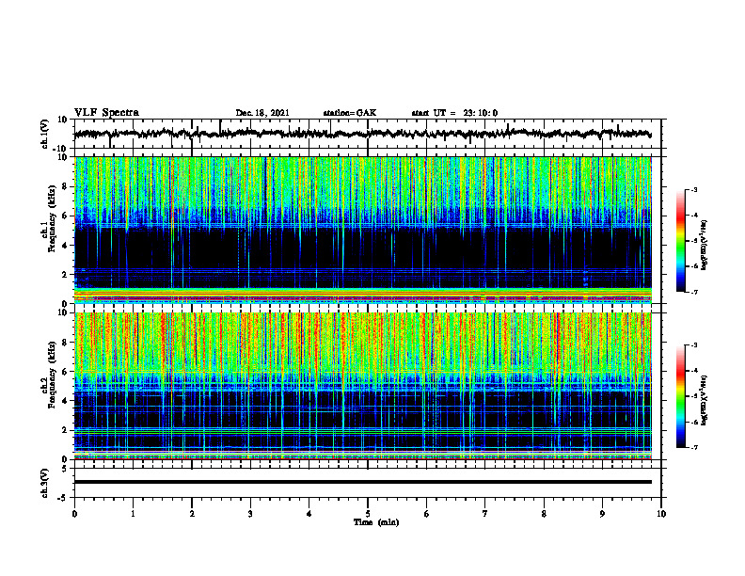Click the time axis tick label "4"
The height and width of the screenshot is (576, 745).
pos(309,514)
